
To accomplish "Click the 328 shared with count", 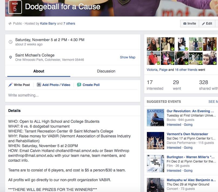I will (209, 85).
